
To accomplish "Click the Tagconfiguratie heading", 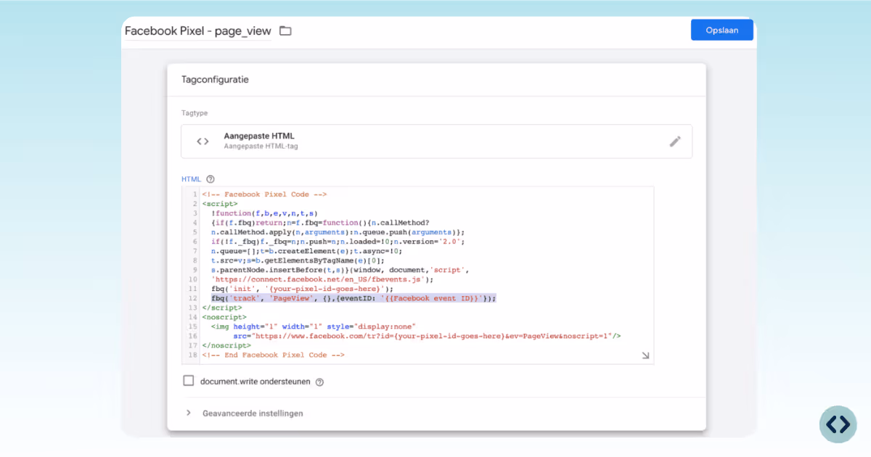I will point(215,80).
